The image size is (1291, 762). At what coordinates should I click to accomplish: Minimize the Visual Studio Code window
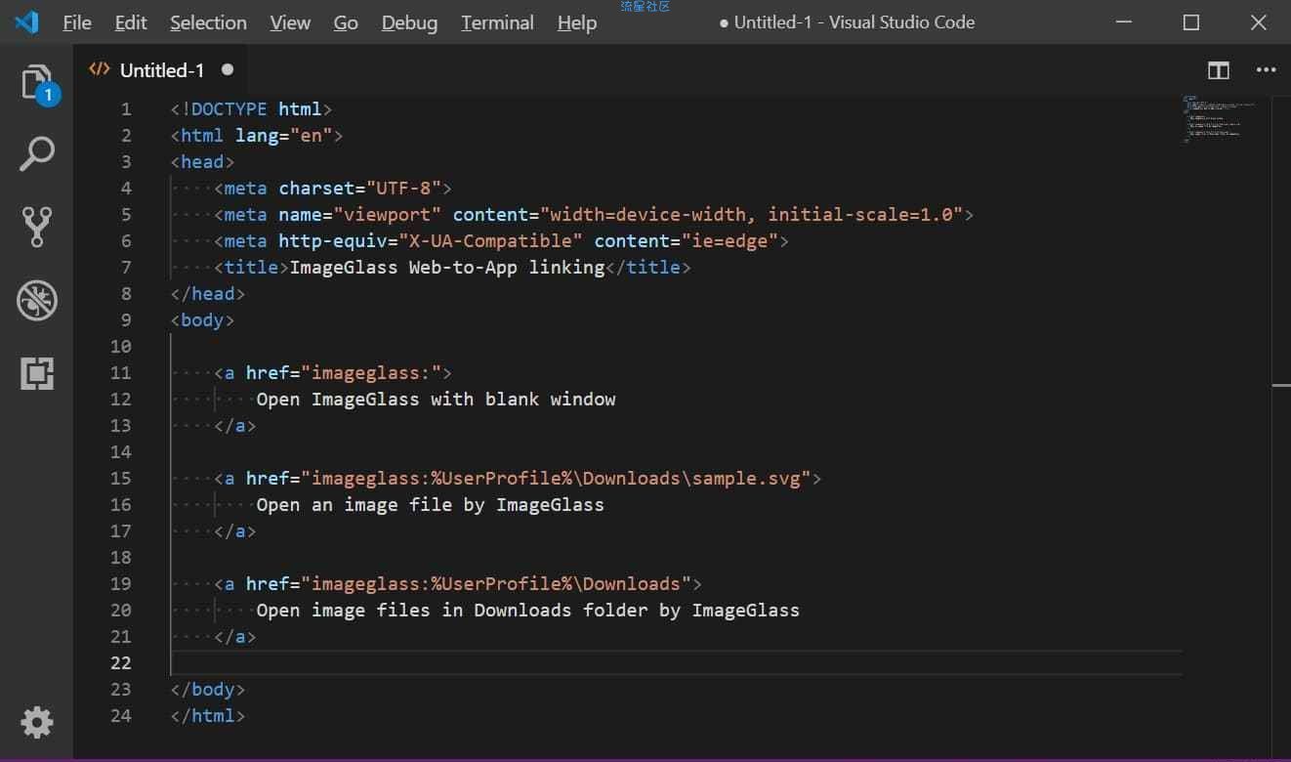pyautogui.click(x=1124, y=22)
